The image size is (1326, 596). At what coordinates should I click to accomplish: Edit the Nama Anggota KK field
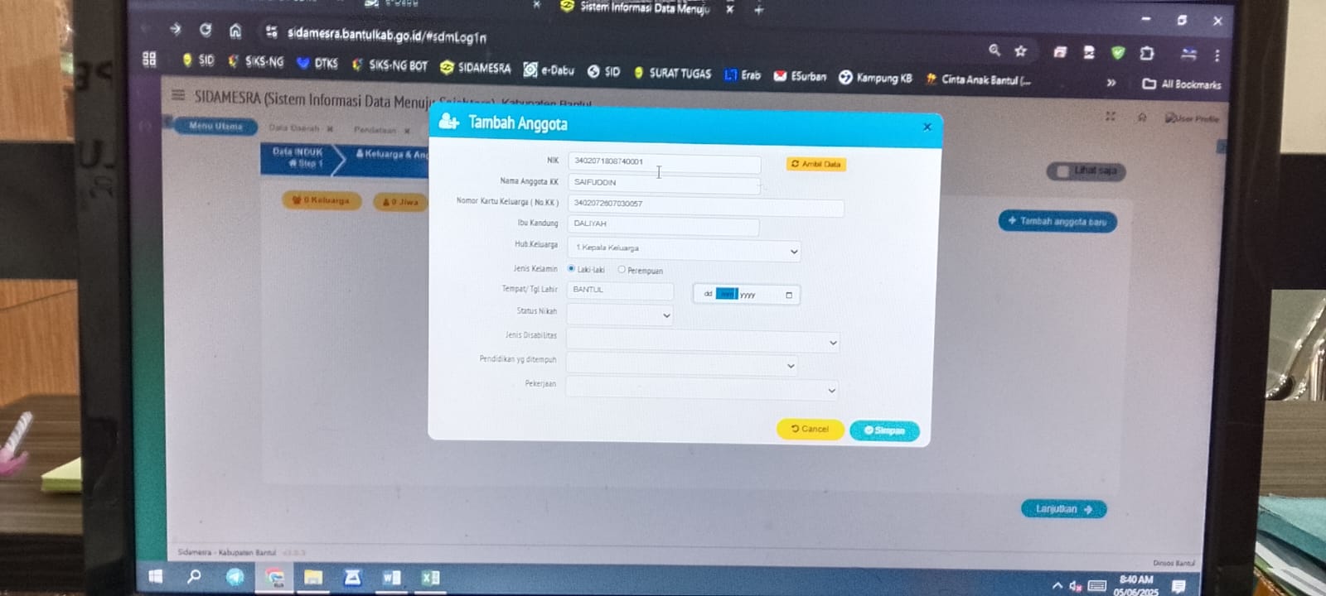click(x=664, y=183)
